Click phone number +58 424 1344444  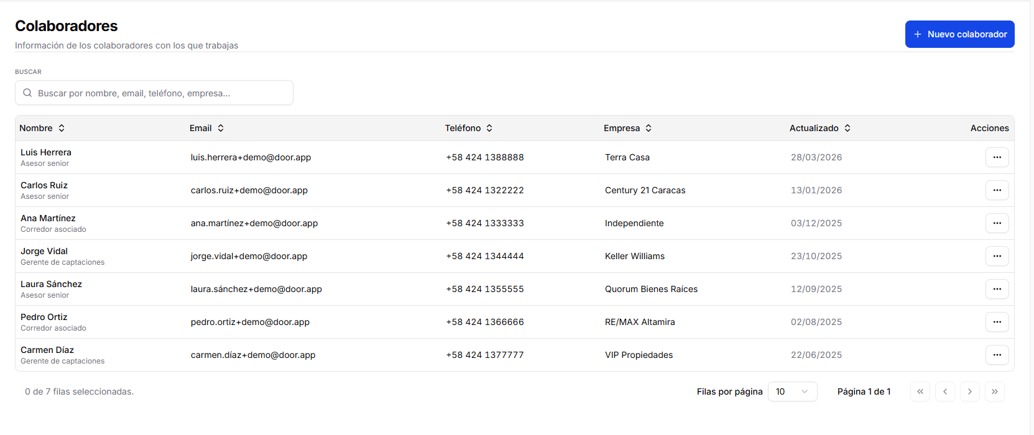[x=485, y=256]
